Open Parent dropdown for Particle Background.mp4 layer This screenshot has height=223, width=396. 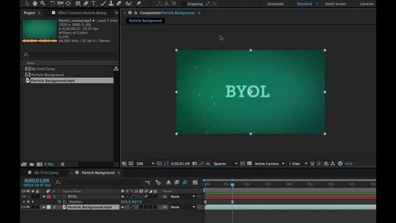pyautogui.click(x=183, y=207)
